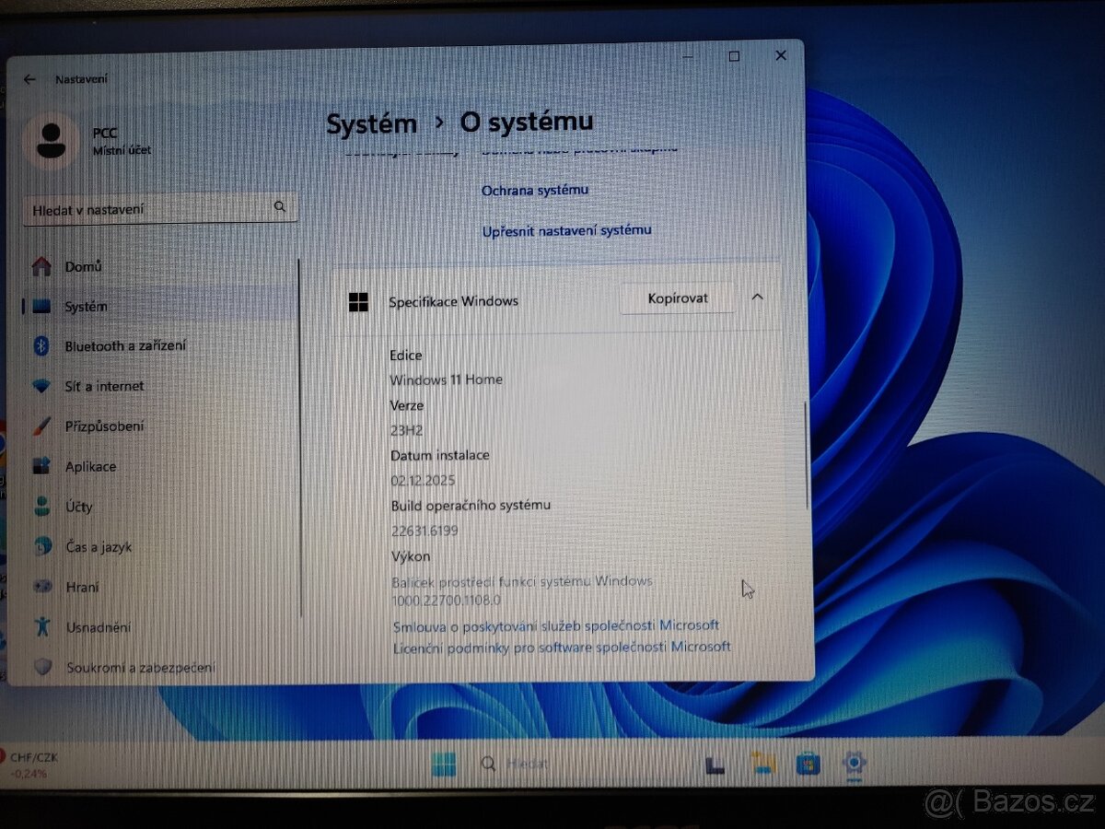Select Aplikace in the sidebar
Image resolution: width=1105 pixels, height=829 pixels.
click(90, 466)
